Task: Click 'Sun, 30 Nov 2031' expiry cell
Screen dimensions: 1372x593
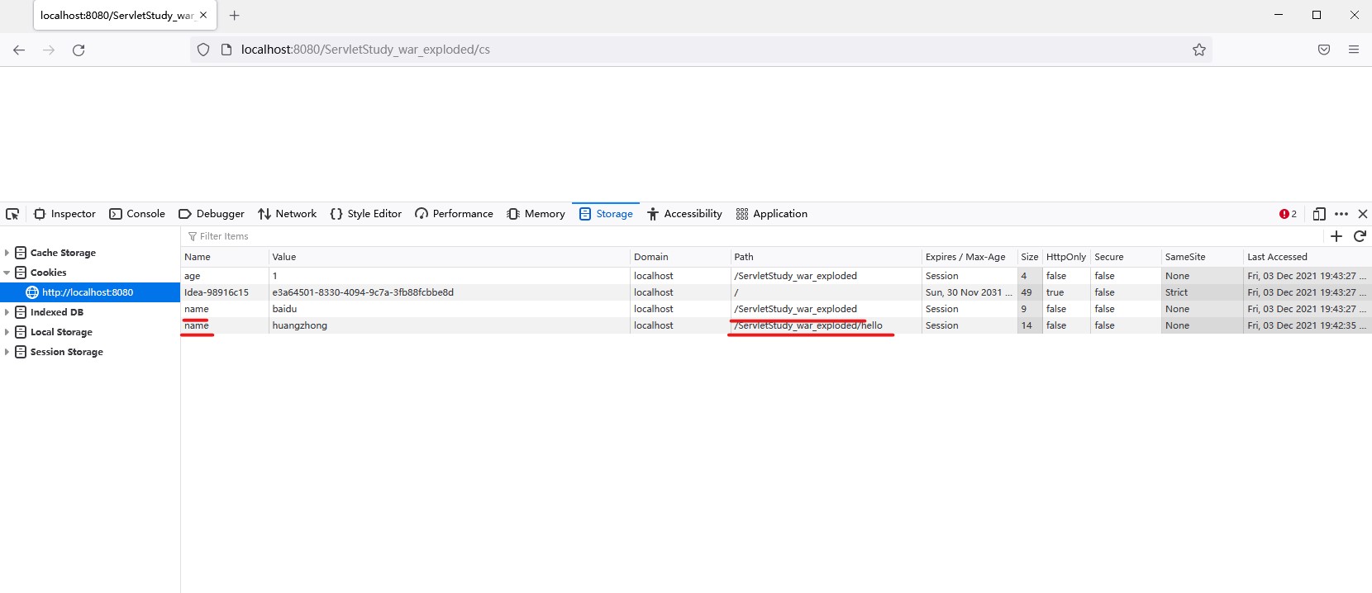Action: [x=969, y=292]
